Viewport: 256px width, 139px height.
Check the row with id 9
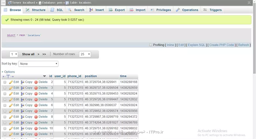[x=5, y=122]
